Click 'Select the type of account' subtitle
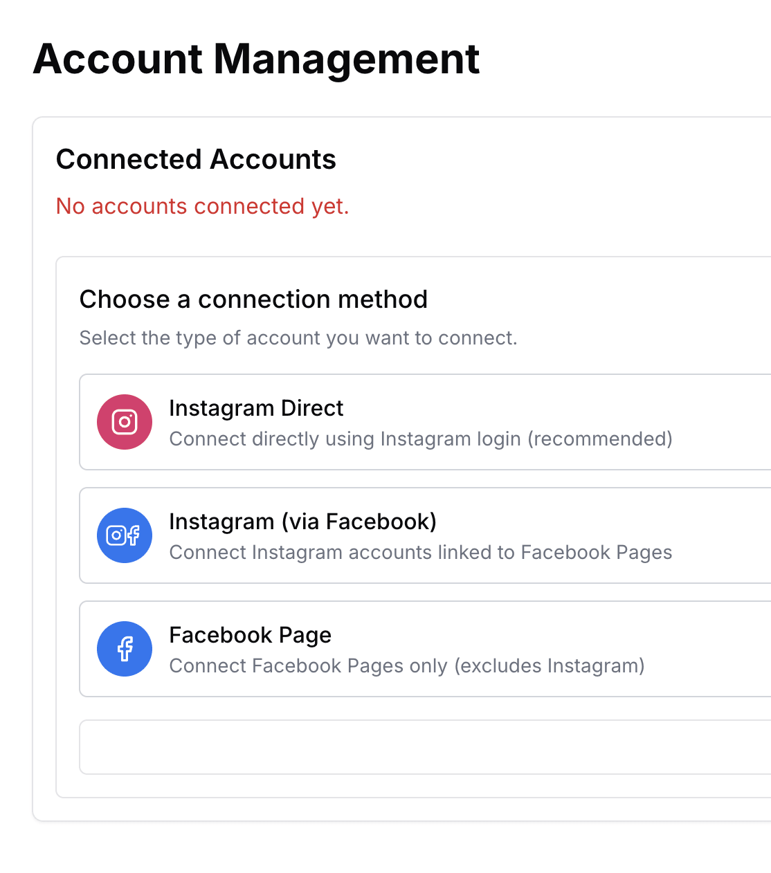This screenshot has width=771, height=873. (x=298, y=338)
